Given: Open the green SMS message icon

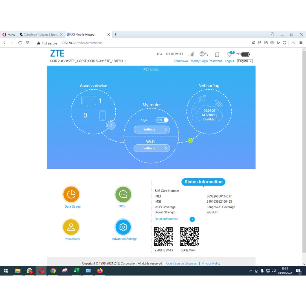Looking at the screenshot, I should 123,194.
